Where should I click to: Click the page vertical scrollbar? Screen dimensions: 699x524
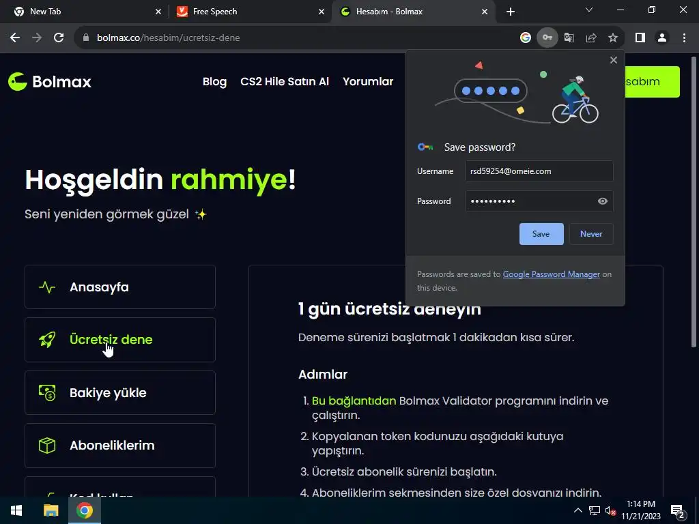(x=694, y=201)
